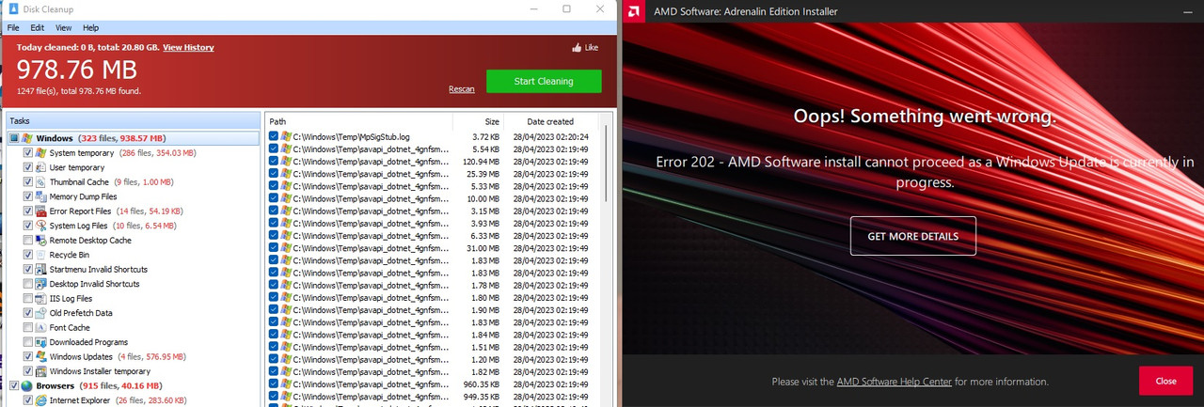Enable the IIS Log Files checkbox
The image size is (1204, 407).
coord(28,299)
